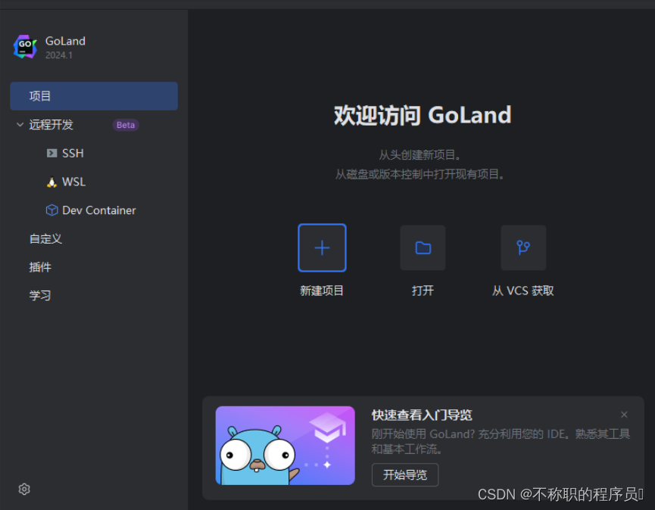Click the 打开 label
This screenshot has height=510, width=655.
click(x=423, y=291)
